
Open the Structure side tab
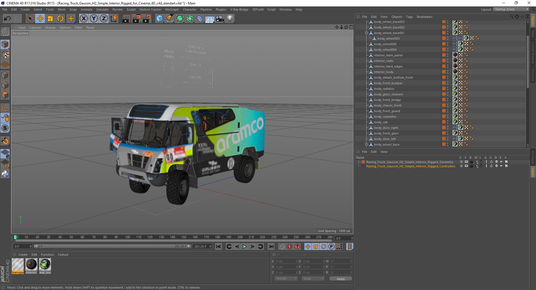[533, 74]
